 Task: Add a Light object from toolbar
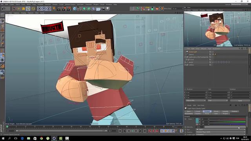(x=108, y=9)
